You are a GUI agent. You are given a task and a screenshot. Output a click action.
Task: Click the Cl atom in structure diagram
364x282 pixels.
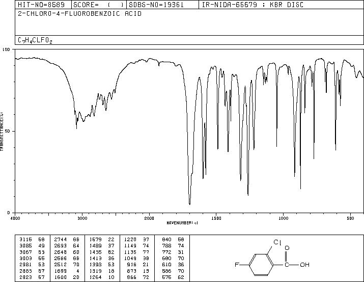[277, 242]
